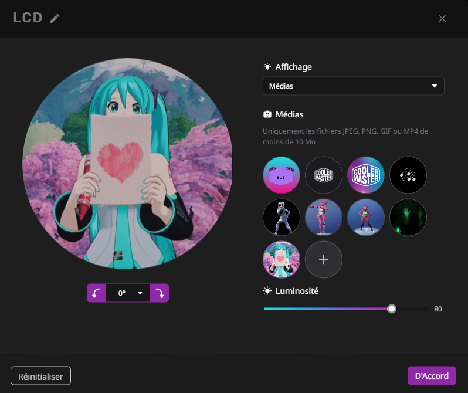Image resolution: width=468 pixels, height=393 pixels.
Task: Select the purple gradient Cooler Master thumbnail
Action: coord(366,175)
